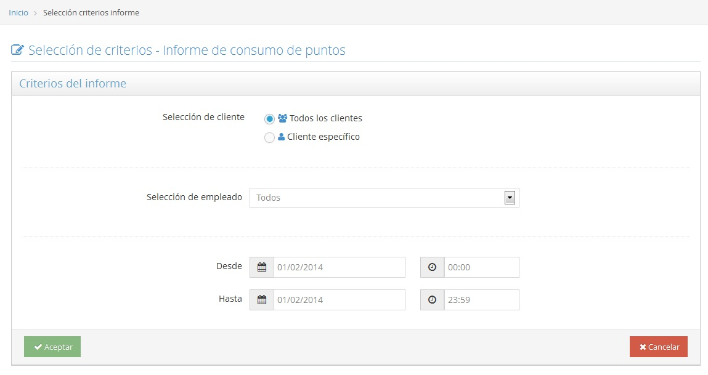This screenshot has height=375, width=708.
Task: Click the dropdown arrow in employee selector
Action: pos(510,198)
